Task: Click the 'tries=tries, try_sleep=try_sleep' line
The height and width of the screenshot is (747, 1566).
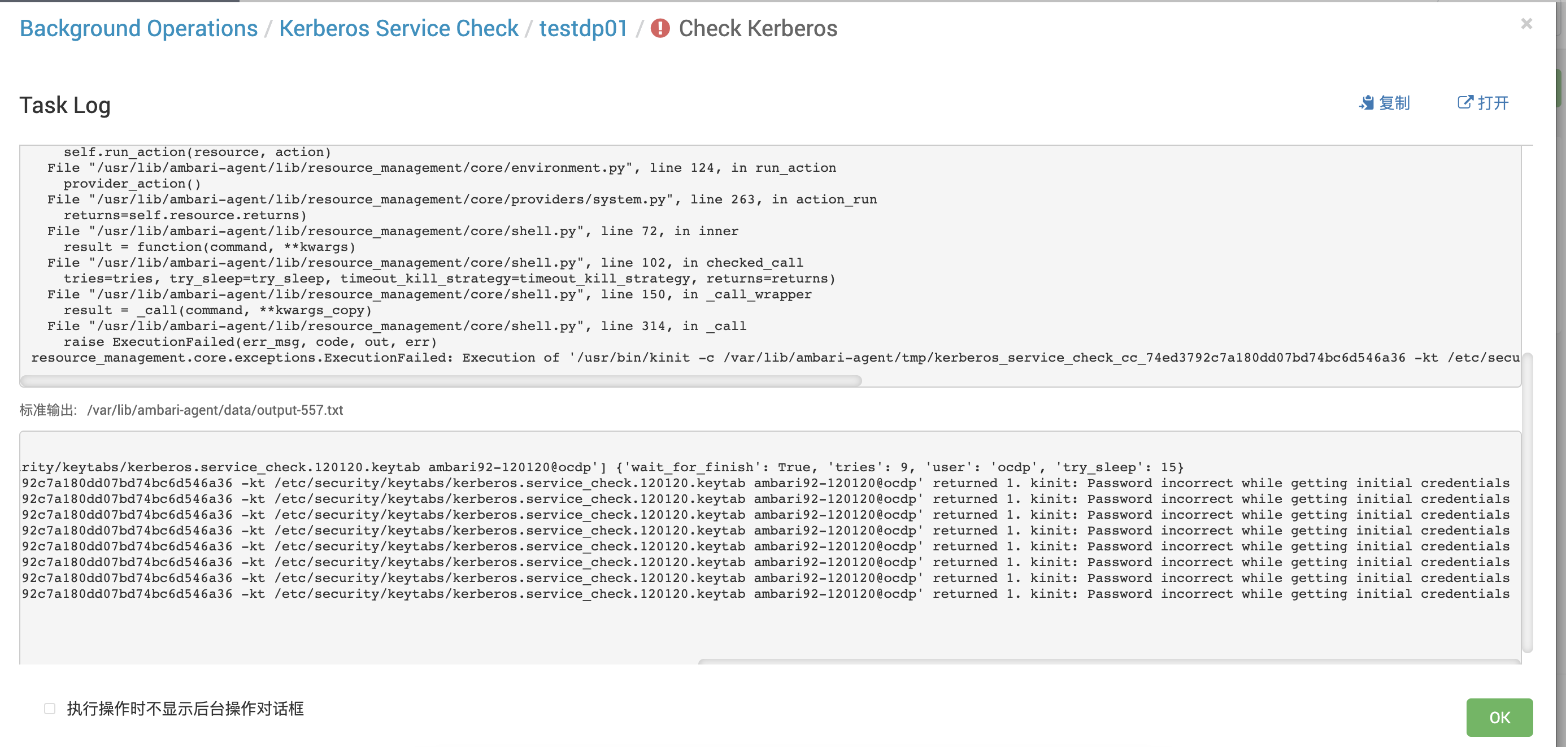Action: [449, 279]
